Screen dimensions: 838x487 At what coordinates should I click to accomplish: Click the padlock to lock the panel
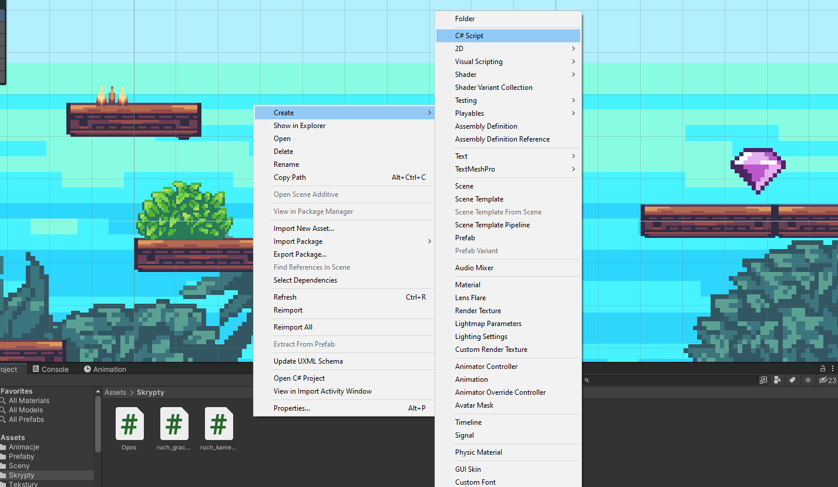[x=822, y=368]
